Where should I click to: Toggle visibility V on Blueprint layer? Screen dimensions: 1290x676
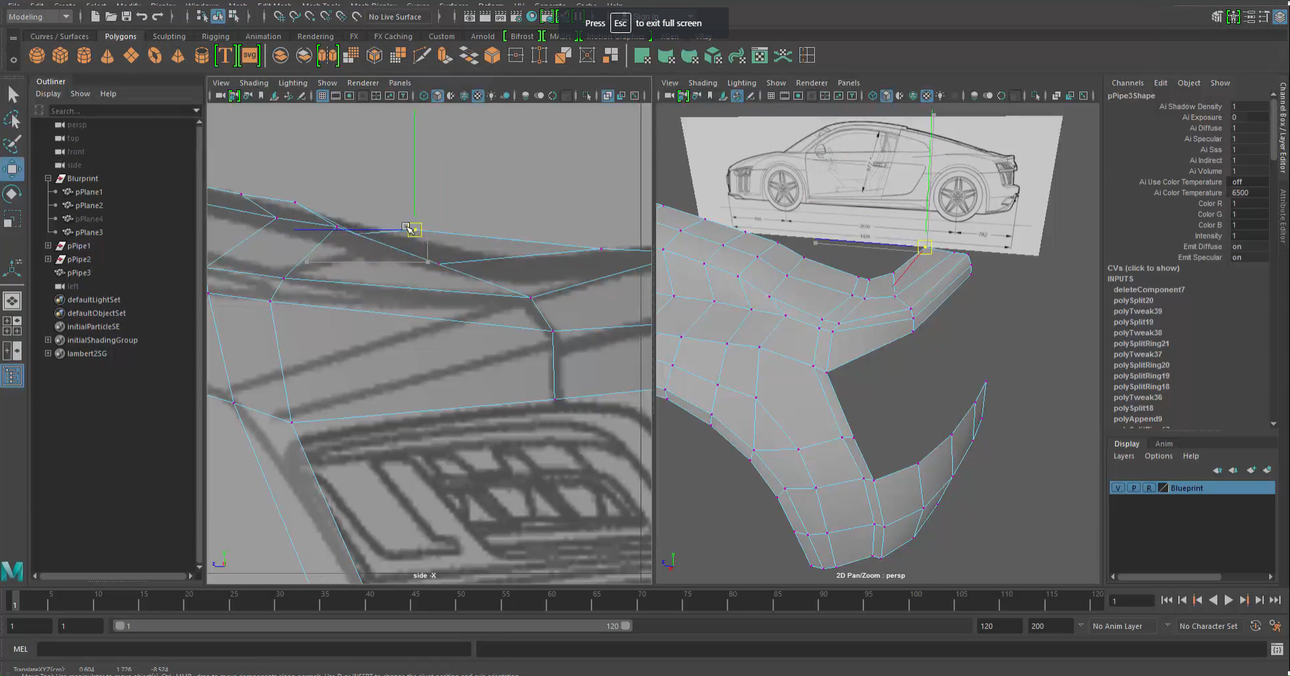coord(1118,488)
